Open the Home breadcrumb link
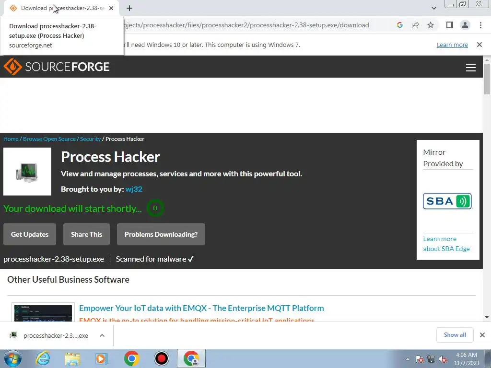Image resolution: width=491 pixels, height=368 pixels. (11, 139)
